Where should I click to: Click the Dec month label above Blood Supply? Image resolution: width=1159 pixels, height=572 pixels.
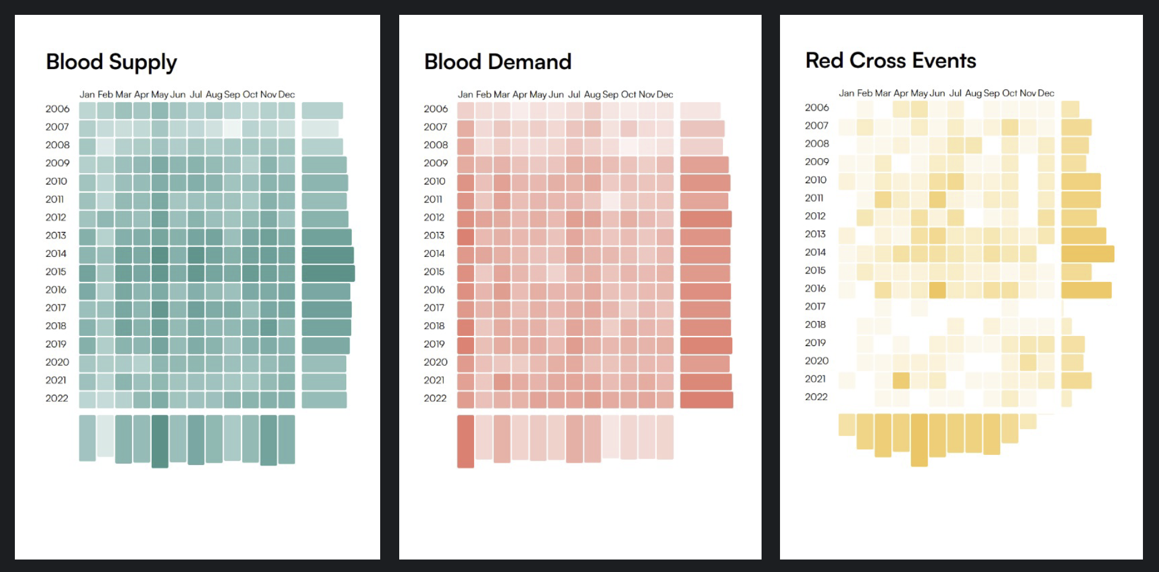click(286, 95)
